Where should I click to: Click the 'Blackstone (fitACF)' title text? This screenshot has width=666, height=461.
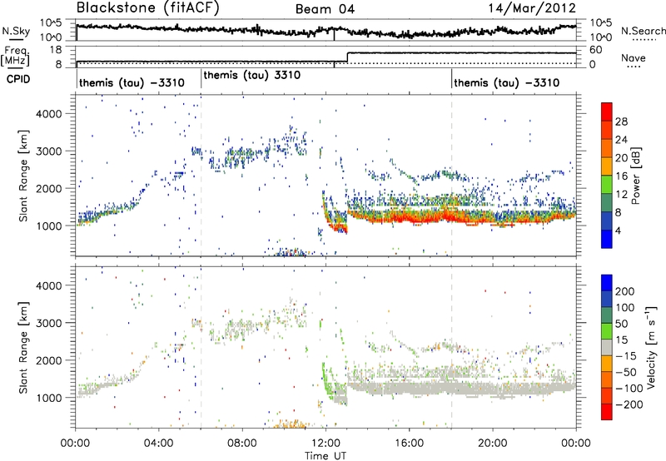(147, 7)
